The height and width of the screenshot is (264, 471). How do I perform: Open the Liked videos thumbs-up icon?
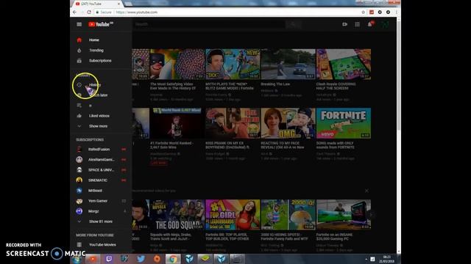(79, 116)
